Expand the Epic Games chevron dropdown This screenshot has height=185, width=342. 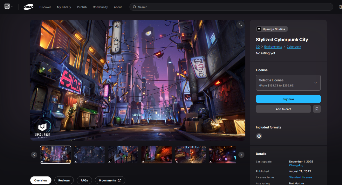pyautogui.click(x=12, y=7)
